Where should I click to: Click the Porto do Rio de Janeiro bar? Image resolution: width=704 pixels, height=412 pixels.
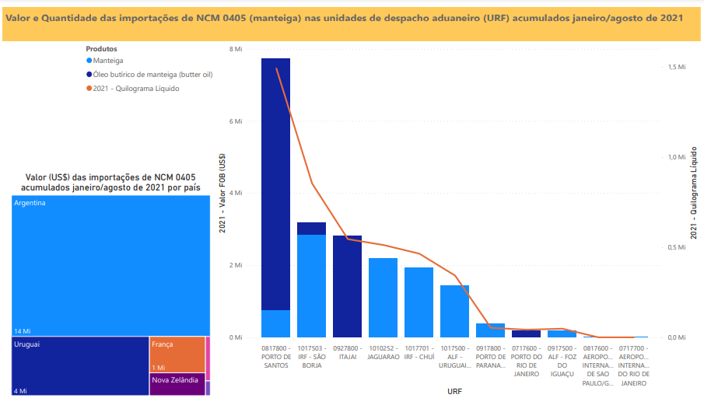click(526, 334)
